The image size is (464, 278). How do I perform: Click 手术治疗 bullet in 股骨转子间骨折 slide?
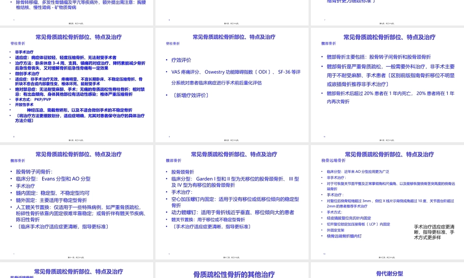click(25, 186)
